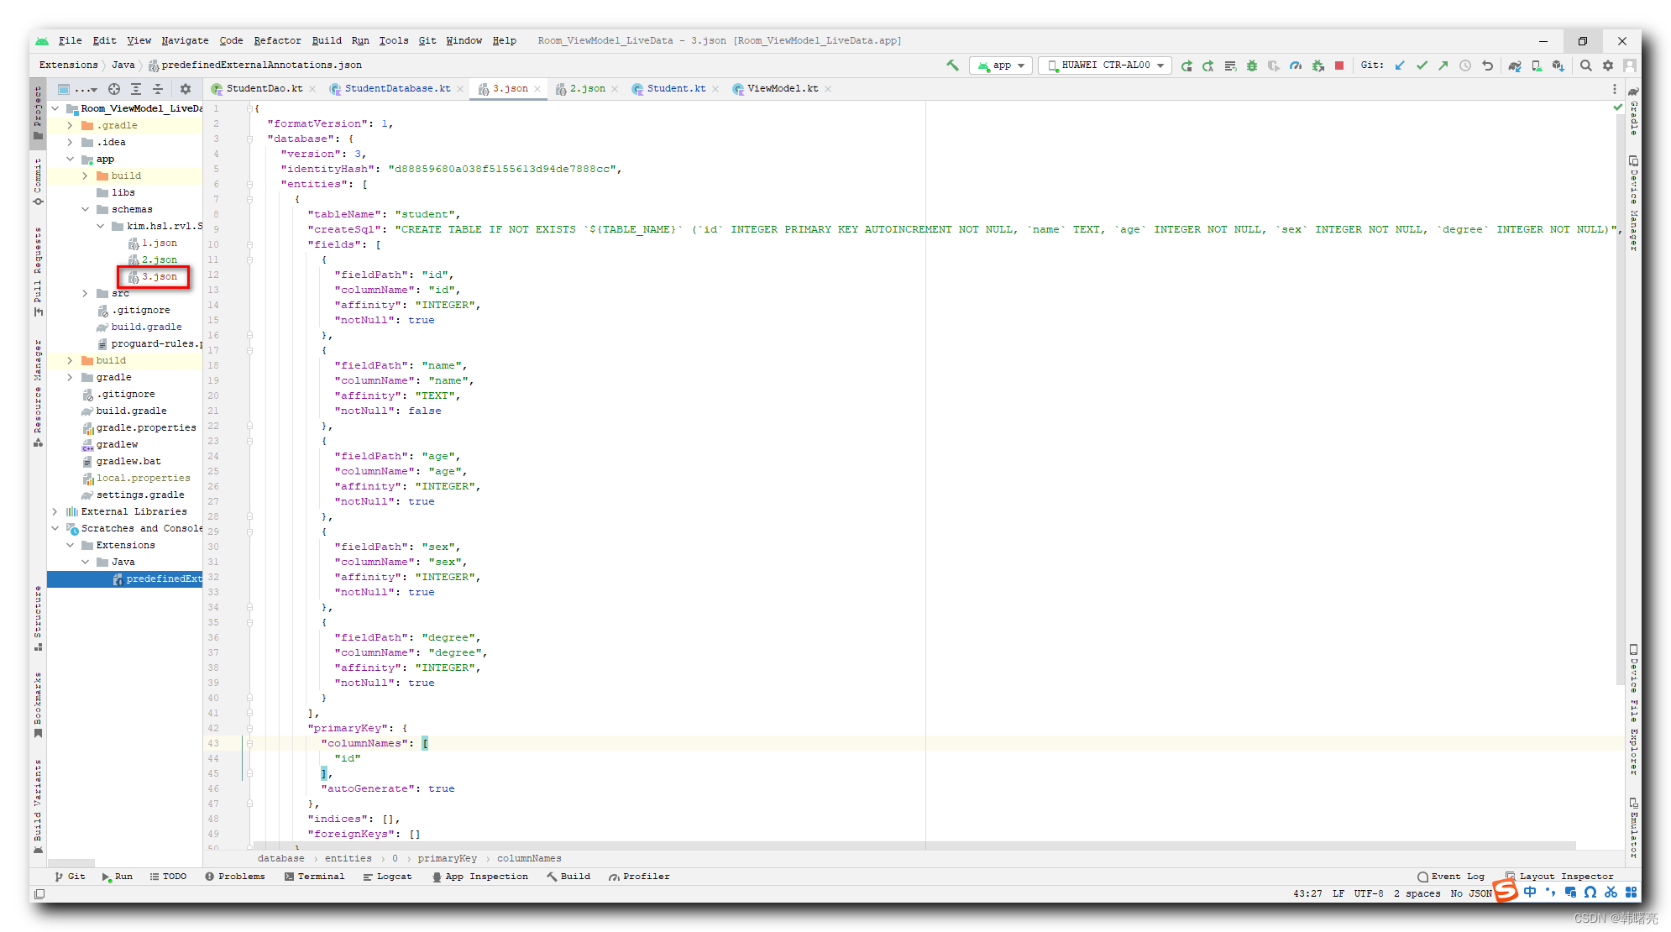
Task: Open the Build menu
Action: [x=327, y=40]
